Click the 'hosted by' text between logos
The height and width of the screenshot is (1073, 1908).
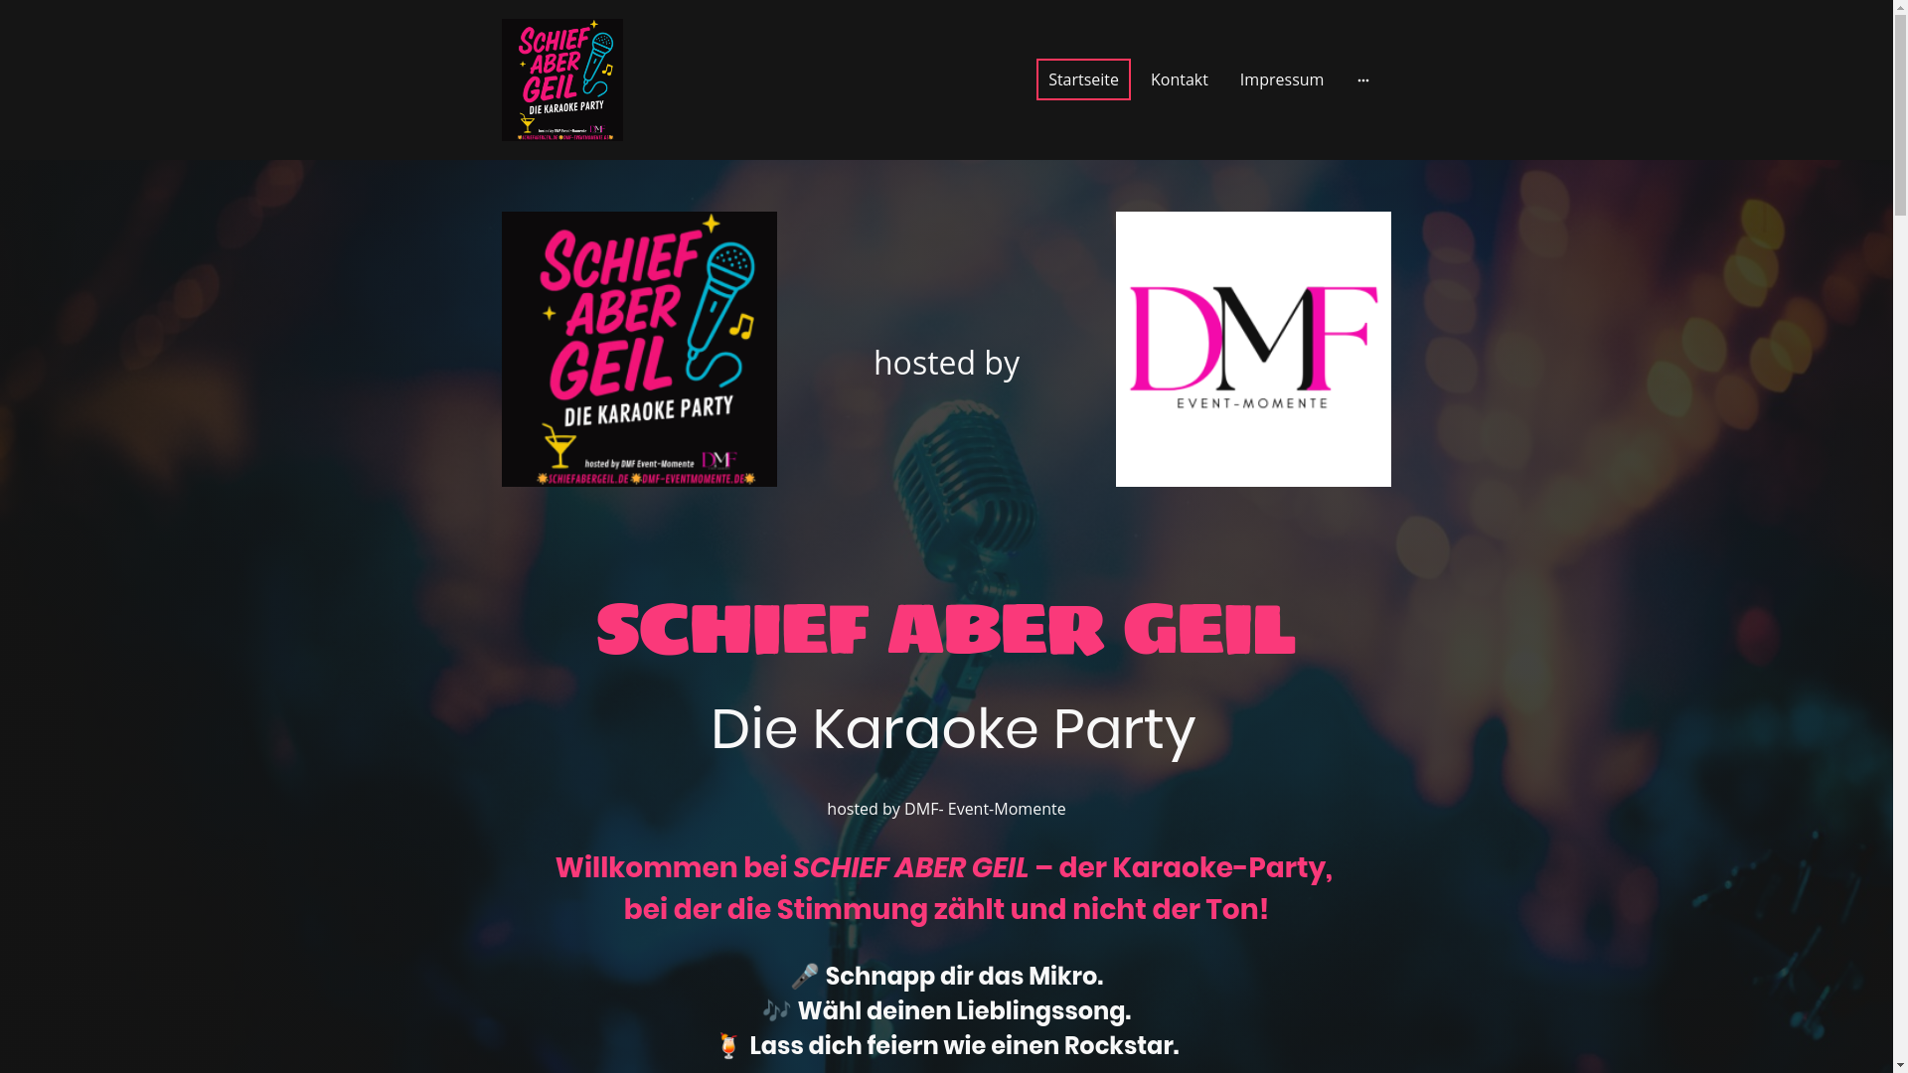[x=946, y=363]
